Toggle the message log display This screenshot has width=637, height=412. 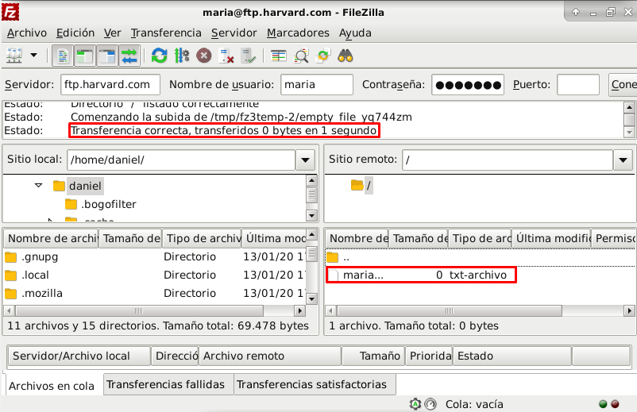(x=64, y=56)
